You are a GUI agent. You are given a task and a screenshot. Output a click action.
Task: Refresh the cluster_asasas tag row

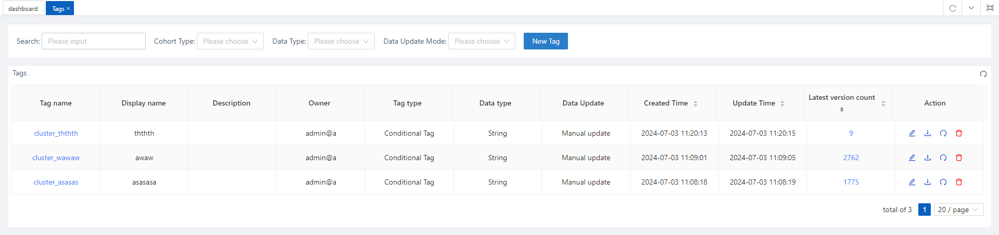[x=943, y=182]
